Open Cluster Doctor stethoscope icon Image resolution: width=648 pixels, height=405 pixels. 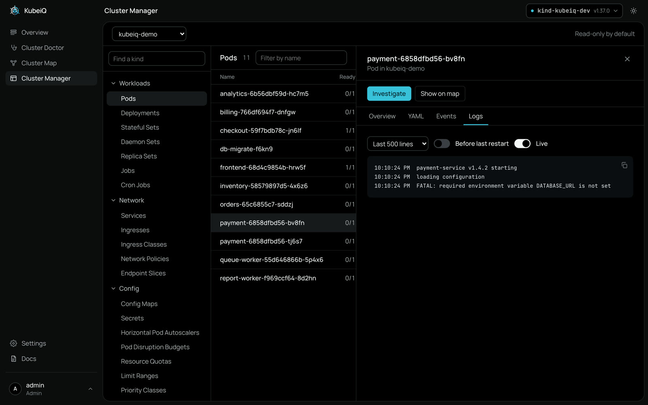[13, 48]
